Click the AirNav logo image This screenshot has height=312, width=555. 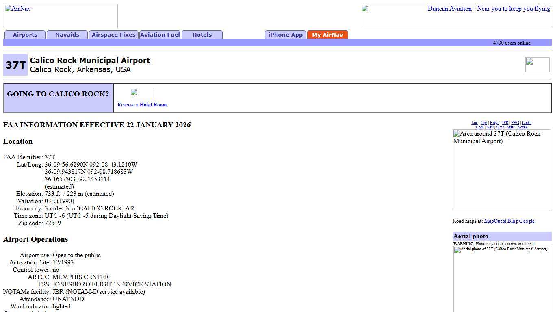point(61,16)
